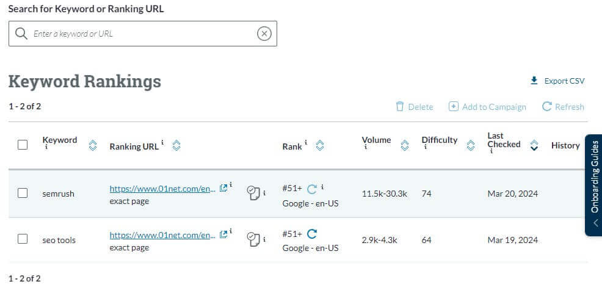Click the keyword or URL search input
The image size is (602, 287).
click(143, 34)
